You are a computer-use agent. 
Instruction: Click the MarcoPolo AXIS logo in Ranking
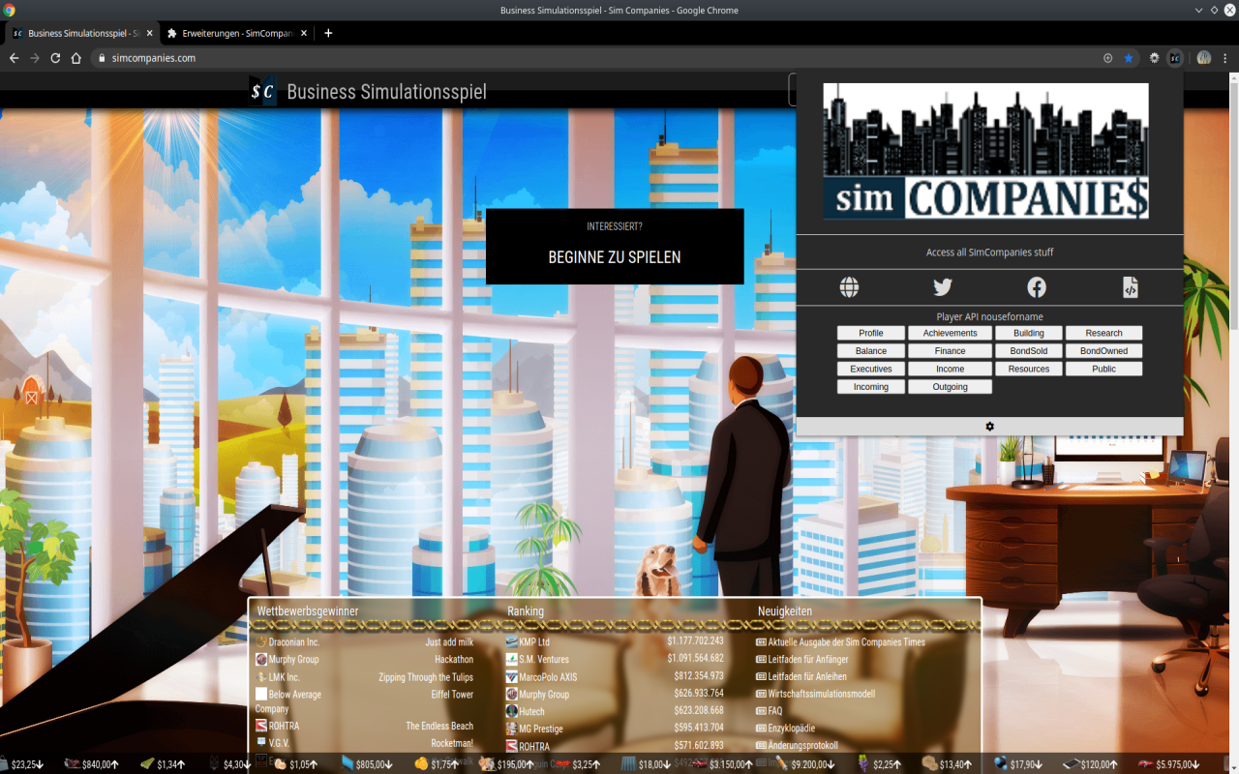[511, 676]
